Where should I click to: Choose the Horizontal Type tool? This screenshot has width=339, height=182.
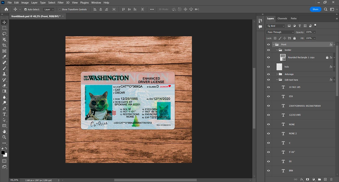coord(4,114)
